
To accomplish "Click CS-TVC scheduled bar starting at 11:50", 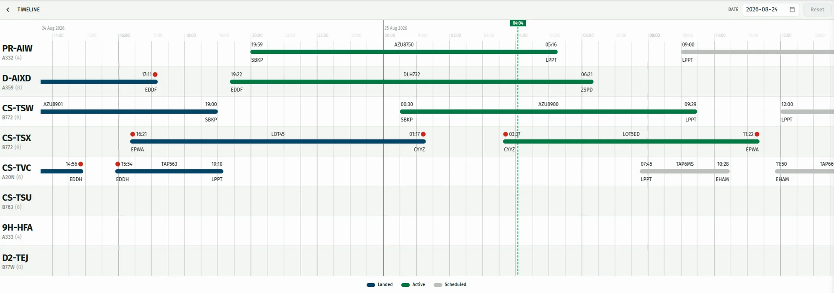I will 804,172.
